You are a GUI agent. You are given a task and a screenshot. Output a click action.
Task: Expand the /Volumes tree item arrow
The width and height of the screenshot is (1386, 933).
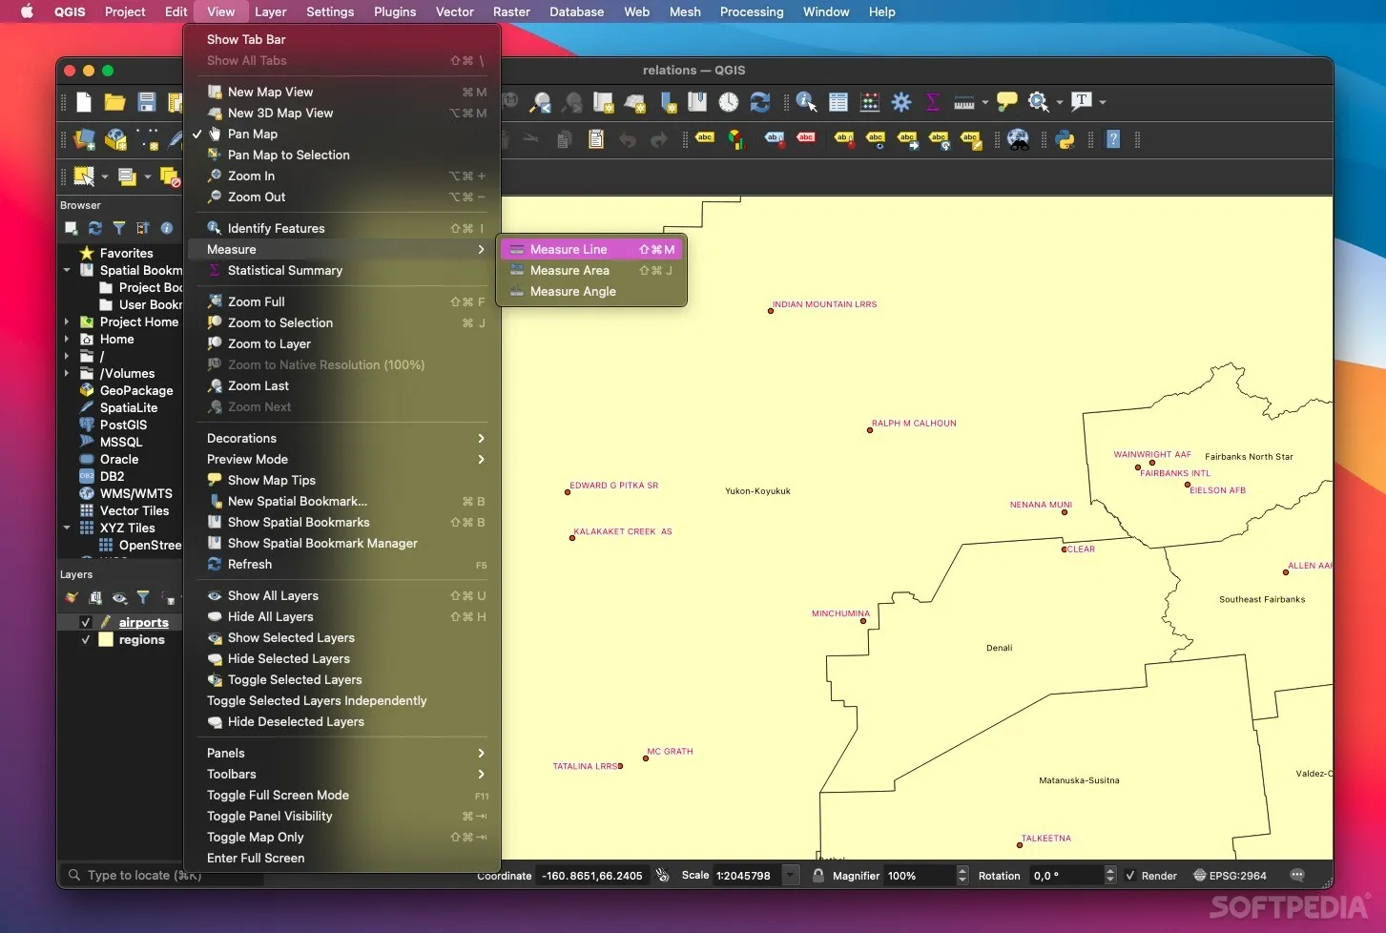pos(67,374)
